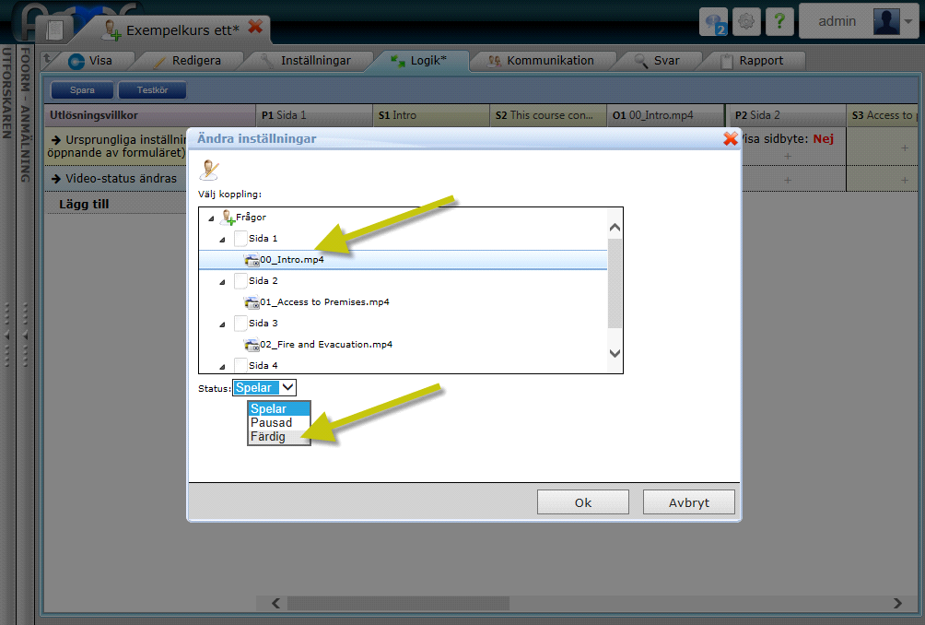The image size is (925, 625).
Task: Click the pencil edit icon in dialog
Action: tap(209, 170)
